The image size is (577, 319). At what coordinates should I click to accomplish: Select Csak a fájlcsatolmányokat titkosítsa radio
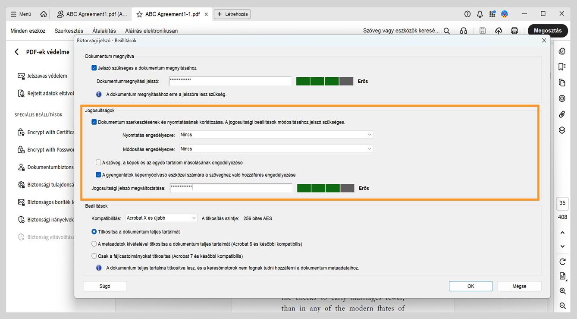point(94,256)
